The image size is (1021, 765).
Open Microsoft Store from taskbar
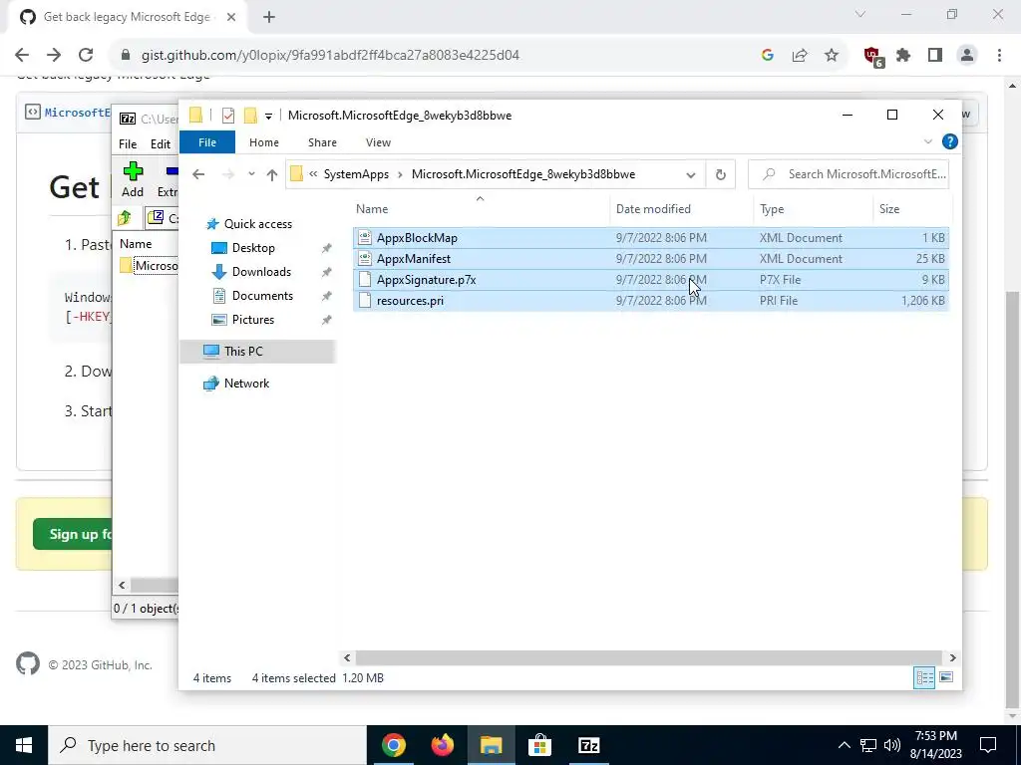(539, 745)
